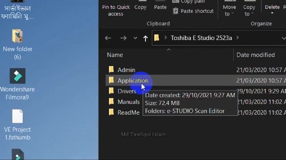Go back with the left arrow
The image size is (286, 160).
click(108, 38)
